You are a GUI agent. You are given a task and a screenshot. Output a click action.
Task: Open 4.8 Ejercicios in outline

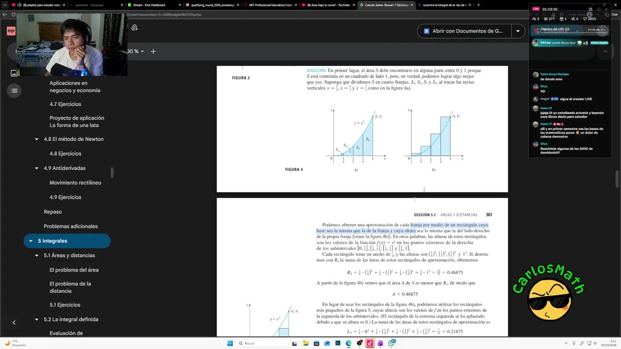[65, 154]
